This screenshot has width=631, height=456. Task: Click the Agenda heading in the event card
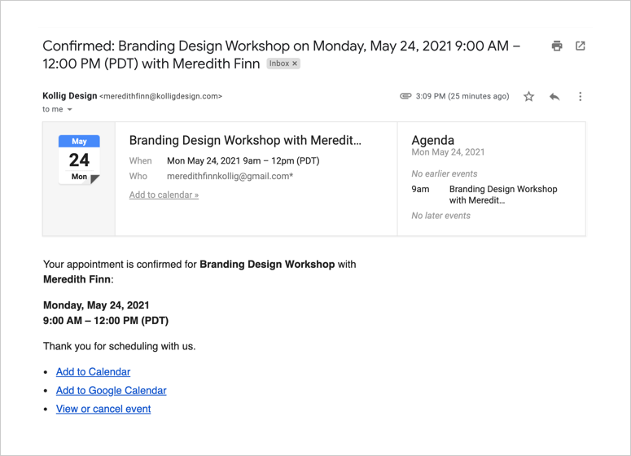pyautogui.click(x=432, y=140)
